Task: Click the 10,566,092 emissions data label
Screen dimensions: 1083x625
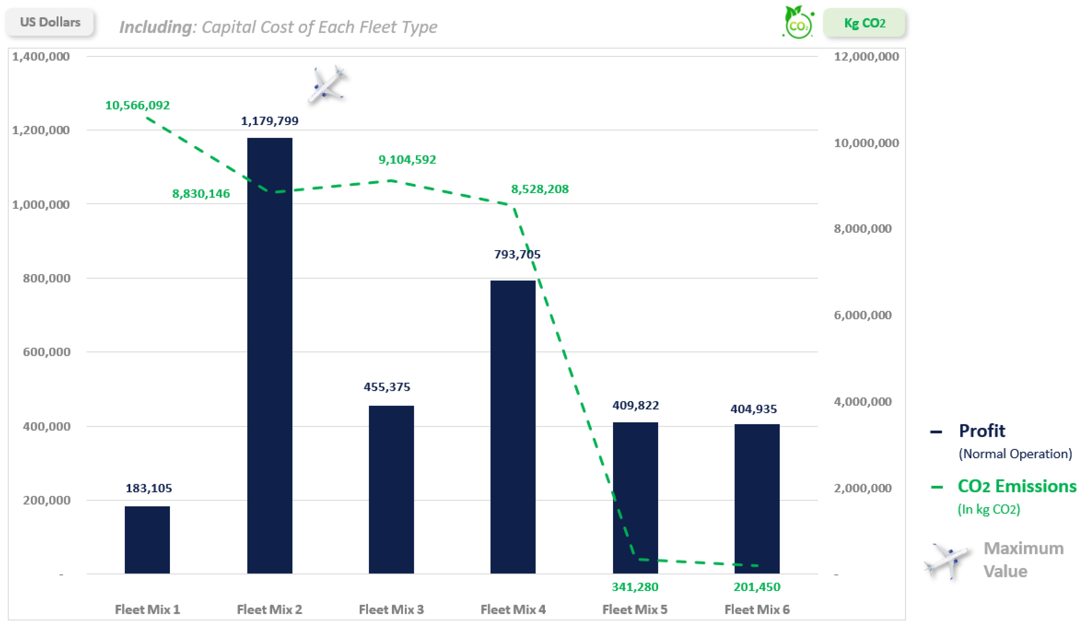Action: (137, 105)
